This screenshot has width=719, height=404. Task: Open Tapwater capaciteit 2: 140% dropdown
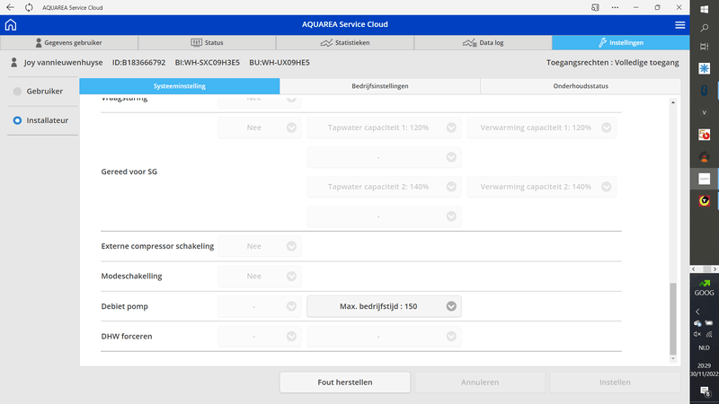(385, 187)
